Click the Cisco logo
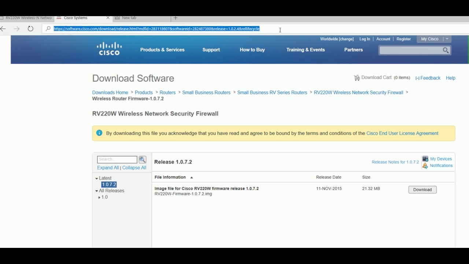 point(109,49)
